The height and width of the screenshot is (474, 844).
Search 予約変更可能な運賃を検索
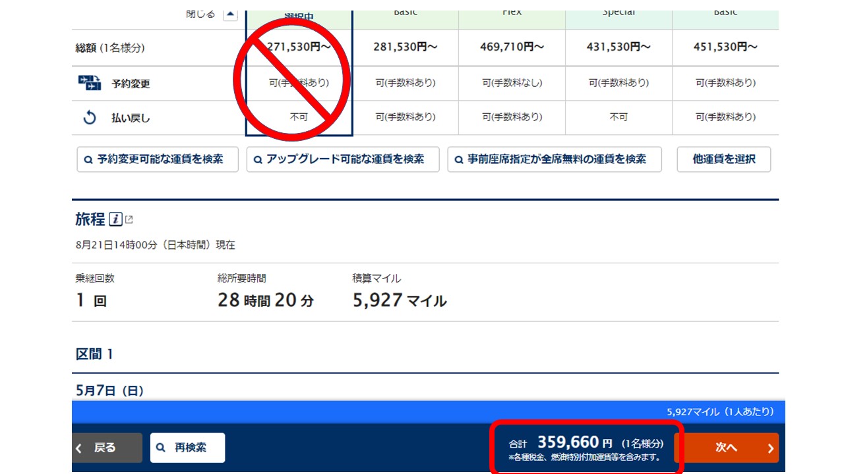[158, 159]
